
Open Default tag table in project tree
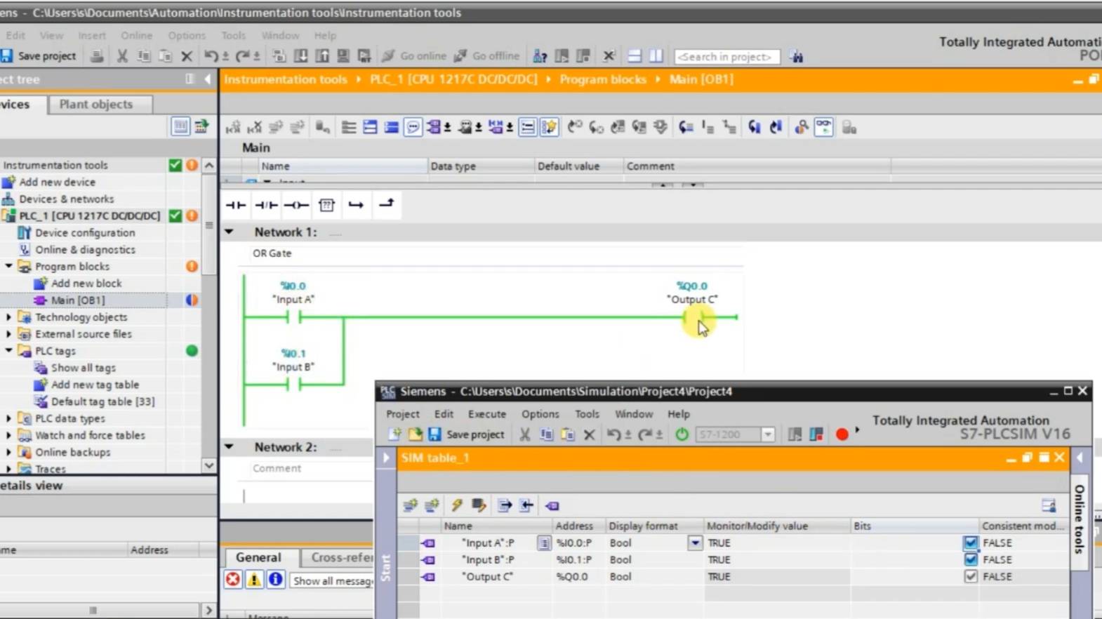click(x=102, y=401)
